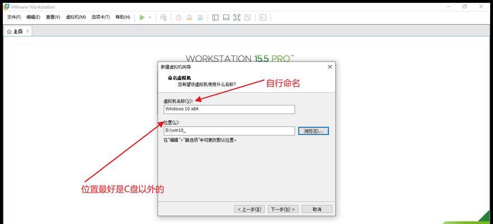Click the take snapshot clock icon
Image resolution: width=493 pixels, height=224 pixels.
[179, 17]
